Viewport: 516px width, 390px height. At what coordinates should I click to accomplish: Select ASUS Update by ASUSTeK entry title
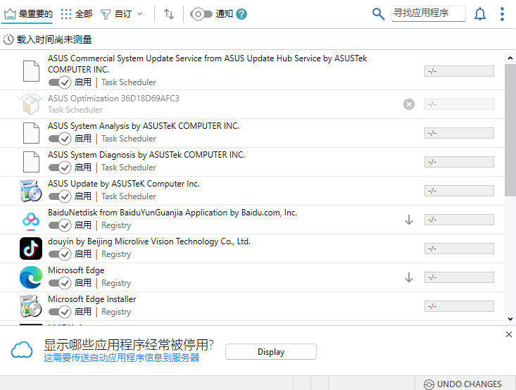[x=124, y=184]
